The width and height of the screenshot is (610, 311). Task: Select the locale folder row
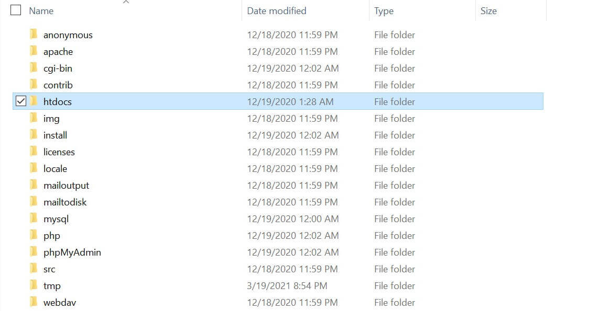[x=55, y=168]
